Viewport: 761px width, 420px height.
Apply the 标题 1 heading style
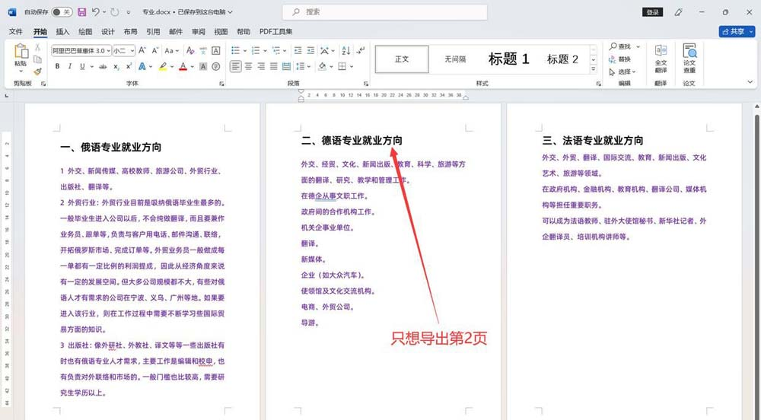(x=508, y=59)
